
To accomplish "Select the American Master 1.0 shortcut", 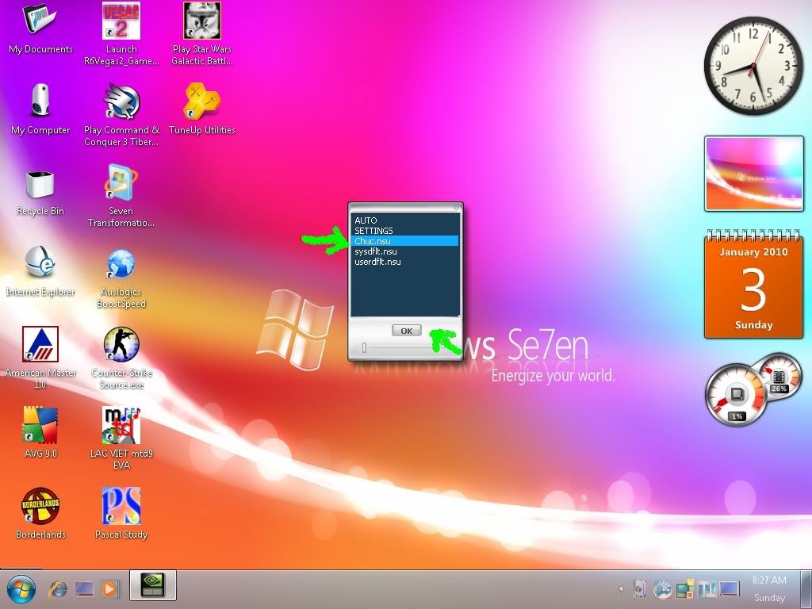I will pyautogui.click(x=40, y=358).
